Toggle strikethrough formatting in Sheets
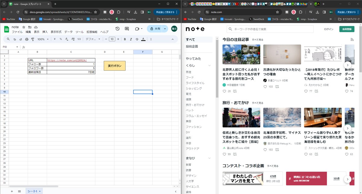 [x=137, y=39]
